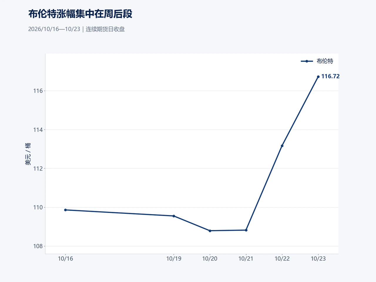This screenshot has width=376, height=282.
Task: Click the y-axis tick label 110
Action: [38, 207]
